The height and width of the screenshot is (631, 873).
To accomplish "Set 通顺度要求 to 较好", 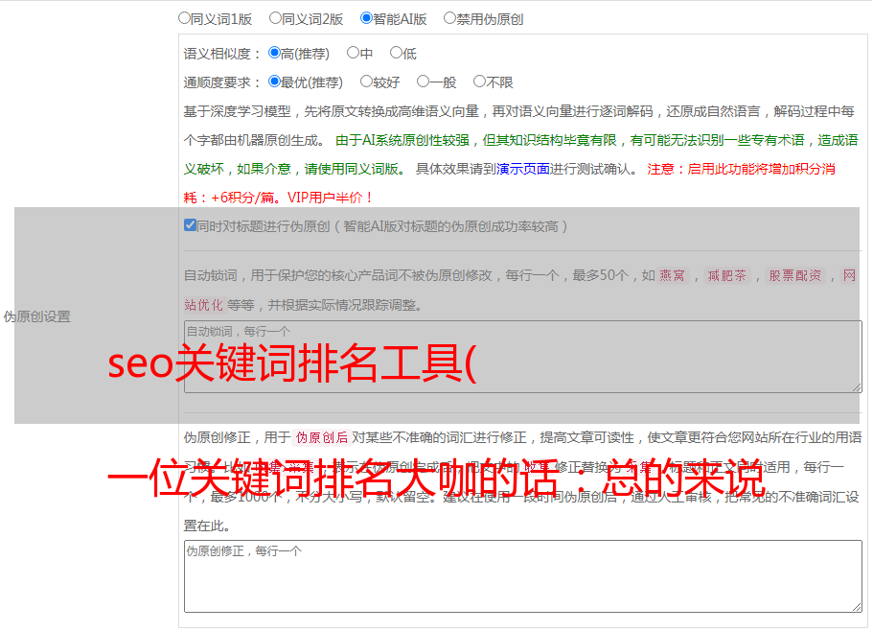I will 366,82.
